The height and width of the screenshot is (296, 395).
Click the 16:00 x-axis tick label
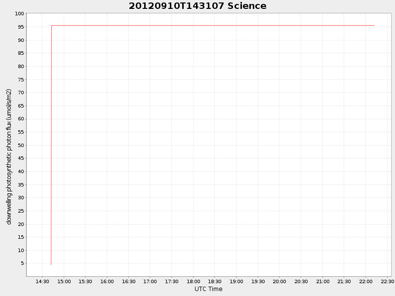[x=107, y=281]
